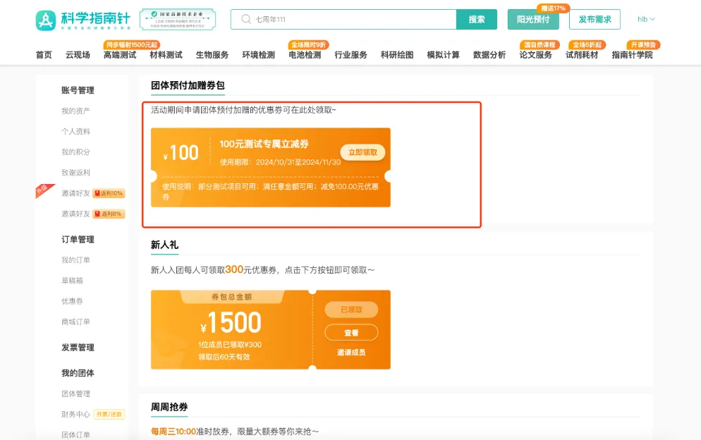Screen dimensions: 701x440
Task: Click the 返利8% tag beside 邀请好友
Action: [x=109, y=214]
